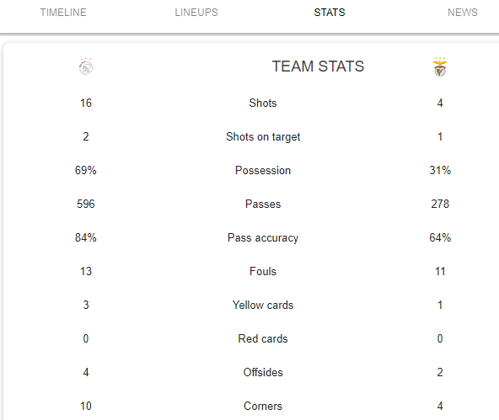Click Ajax's 596 passes value
Viewport: 499px width, 420px height.
tap(86, 204)
